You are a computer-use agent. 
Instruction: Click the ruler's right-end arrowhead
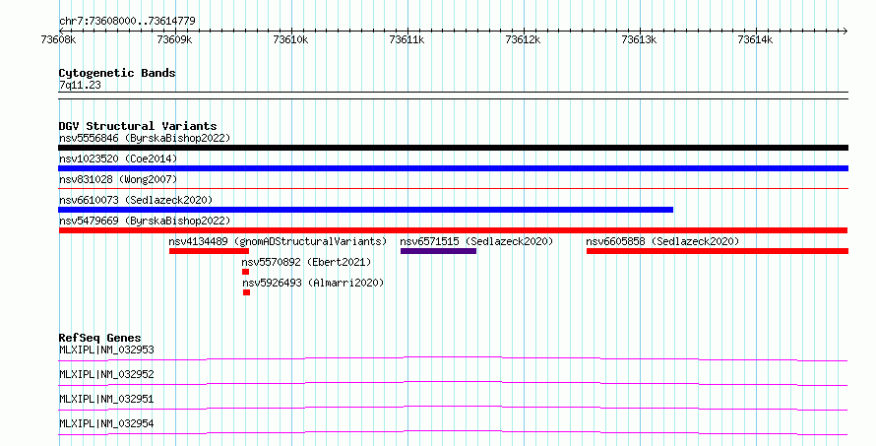(x=845, y=31)
